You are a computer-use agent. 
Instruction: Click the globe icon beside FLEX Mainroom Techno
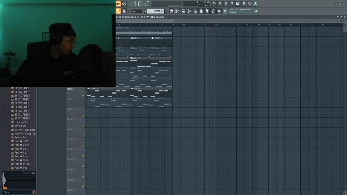[x=256, y=11]
